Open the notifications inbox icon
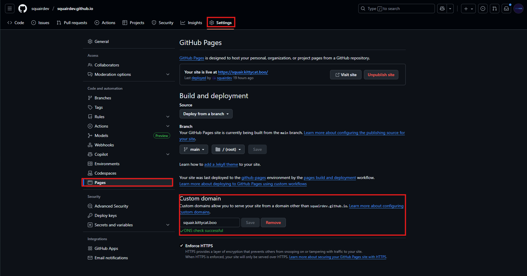Viewport: 527px width, 276px height. coord(506,9)
